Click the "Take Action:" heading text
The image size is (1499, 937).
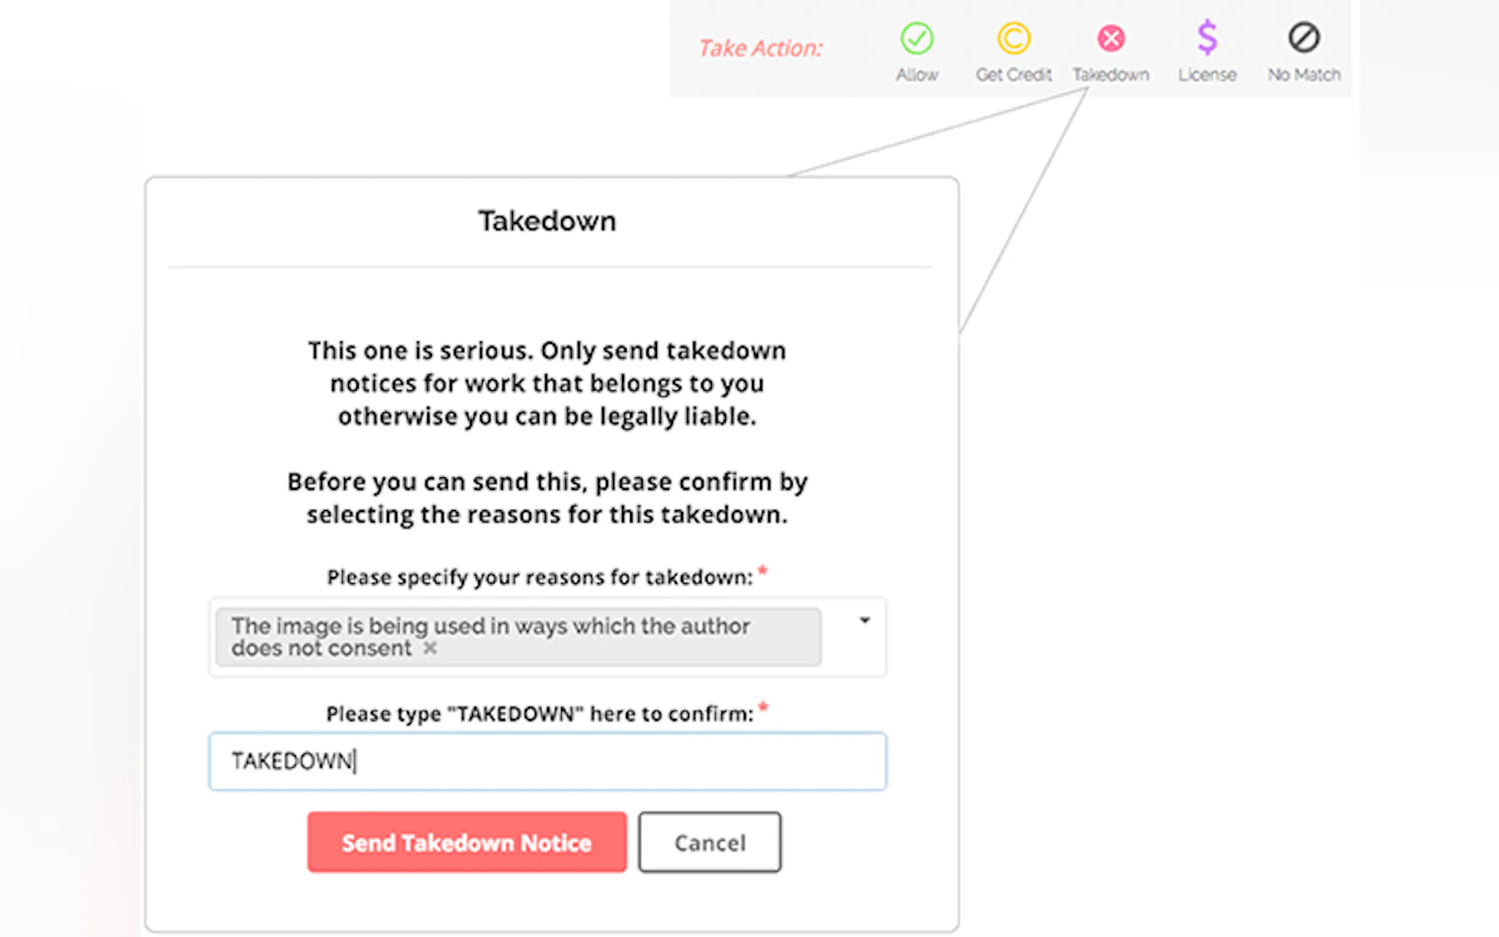(x=760, y=48)
